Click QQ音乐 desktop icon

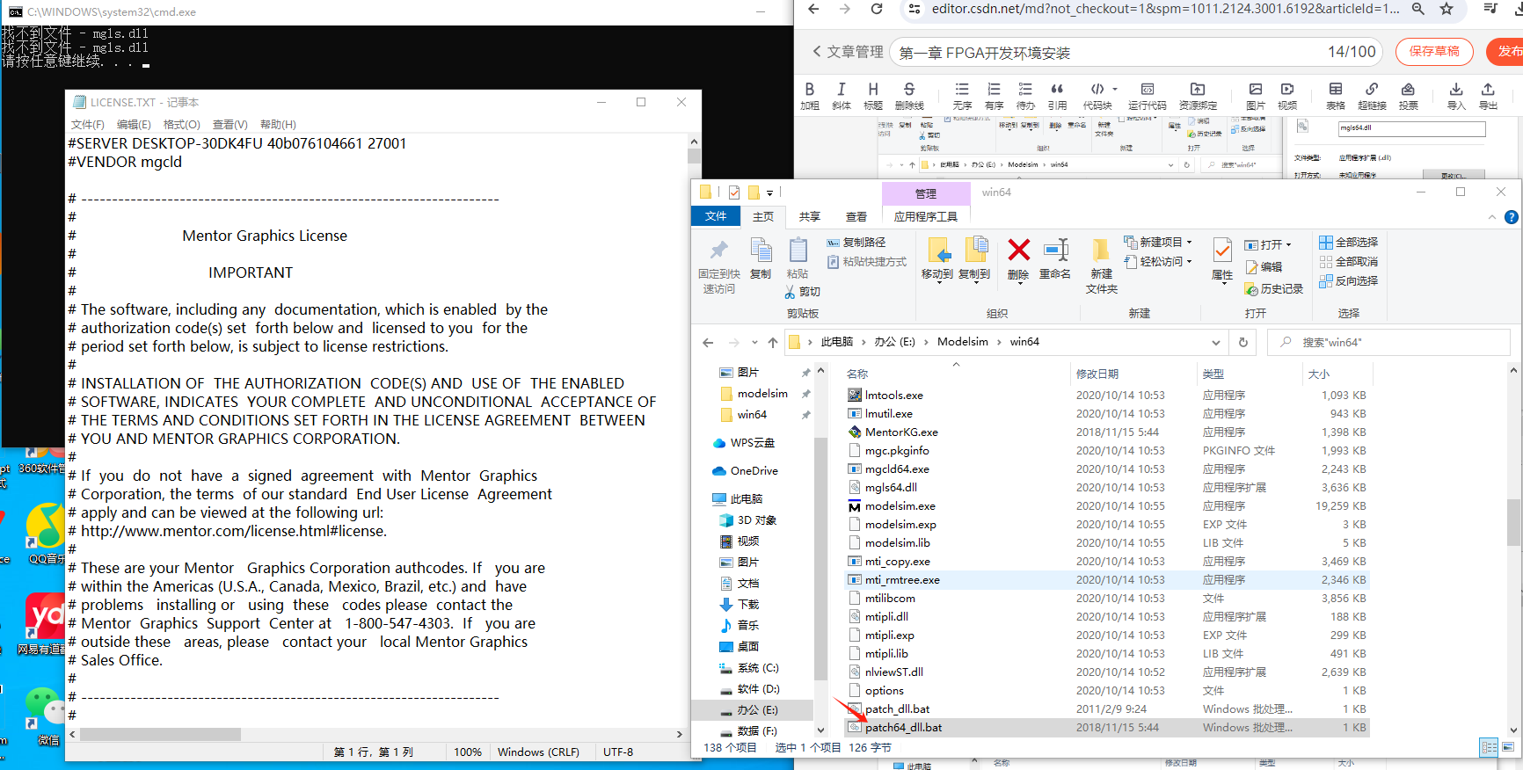[44, 534]
